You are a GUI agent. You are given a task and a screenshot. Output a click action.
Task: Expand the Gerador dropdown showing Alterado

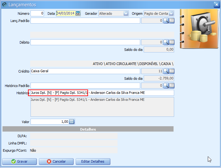tap(126, 14)
